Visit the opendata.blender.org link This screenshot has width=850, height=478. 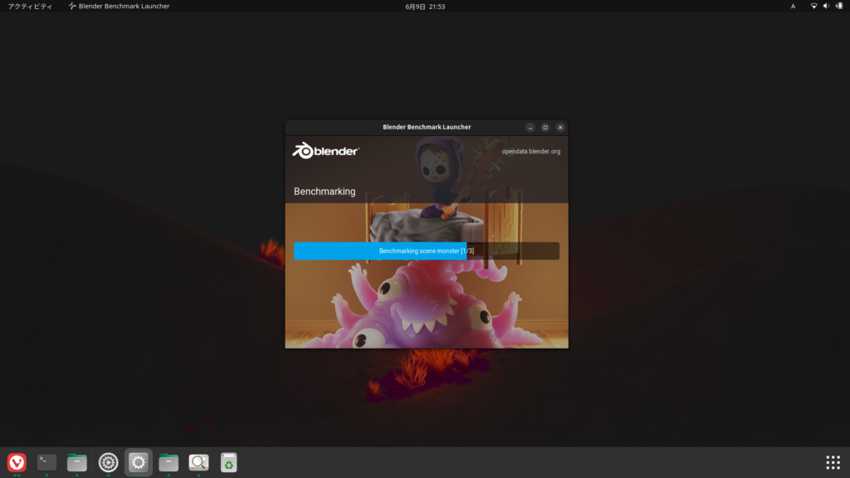[x=530, y=151]
